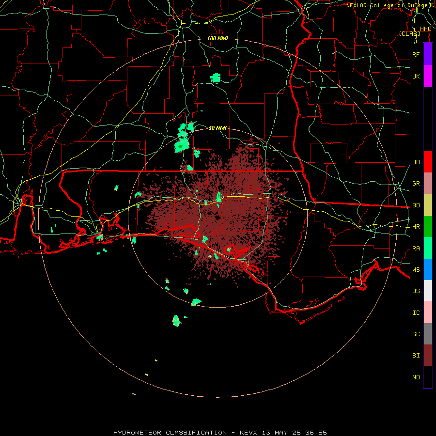Click the [CLAS] label text

tap(409, 33)
